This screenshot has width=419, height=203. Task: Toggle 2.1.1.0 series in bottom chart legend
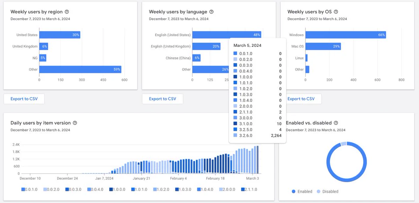coord(249,189)
